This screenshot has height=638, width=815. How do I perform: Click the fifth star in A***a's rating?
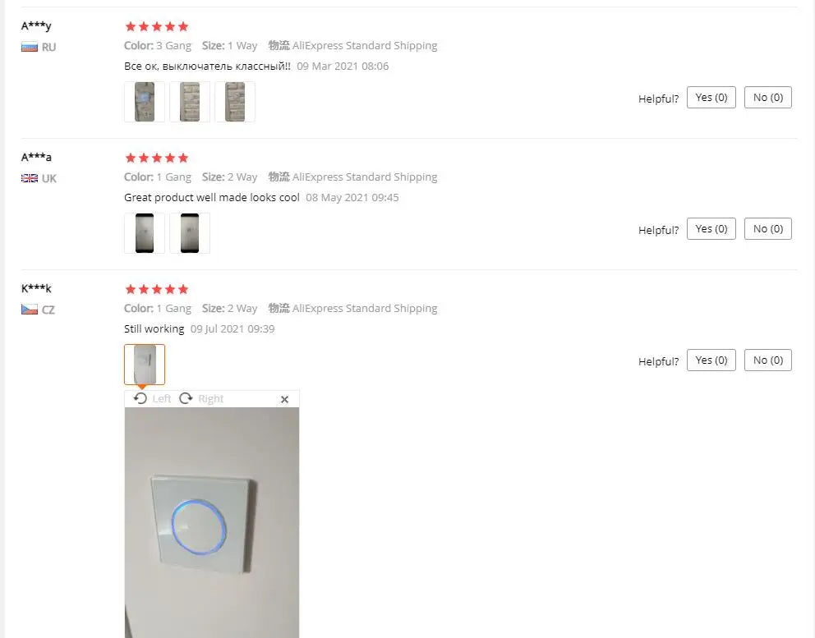[182, 158]
